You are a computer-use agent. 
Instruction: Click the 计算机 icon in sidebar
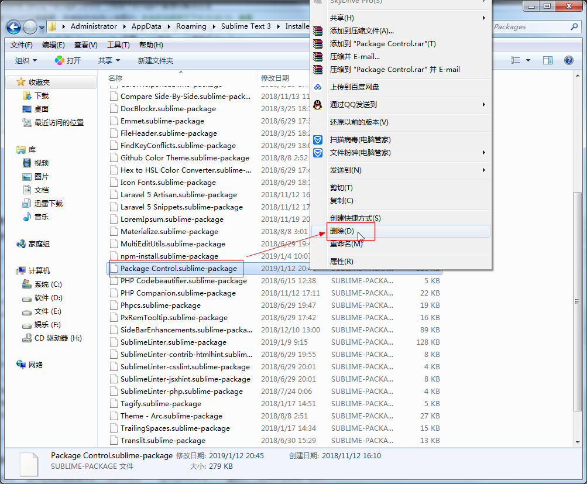(x=21, y=270)
